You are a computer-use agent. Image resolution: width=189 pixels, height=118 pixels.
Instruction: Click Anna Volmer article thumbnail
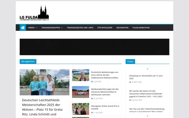click(81, 75)
